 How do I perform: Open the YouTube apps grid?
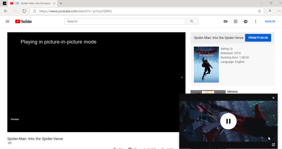[236, 21]
